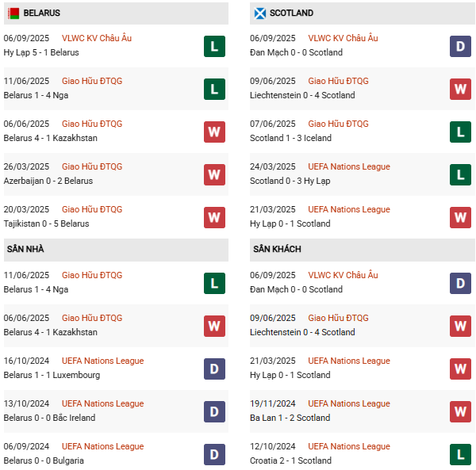Open the SCOTLAND team header
Viewport: 476px width, 470px height.
[x=291, y=13]
